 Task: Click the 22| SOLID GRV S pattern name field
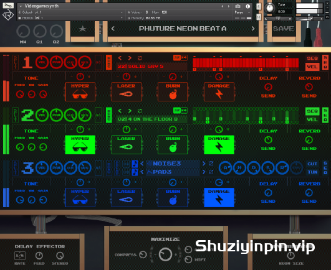pyautogui.click(x=151, y=67)
